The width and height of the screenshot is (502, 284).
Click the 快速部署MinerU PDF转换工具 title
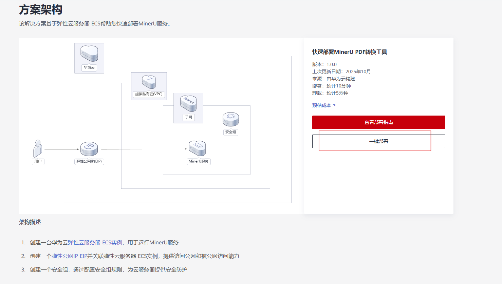(x=350, y=52)
